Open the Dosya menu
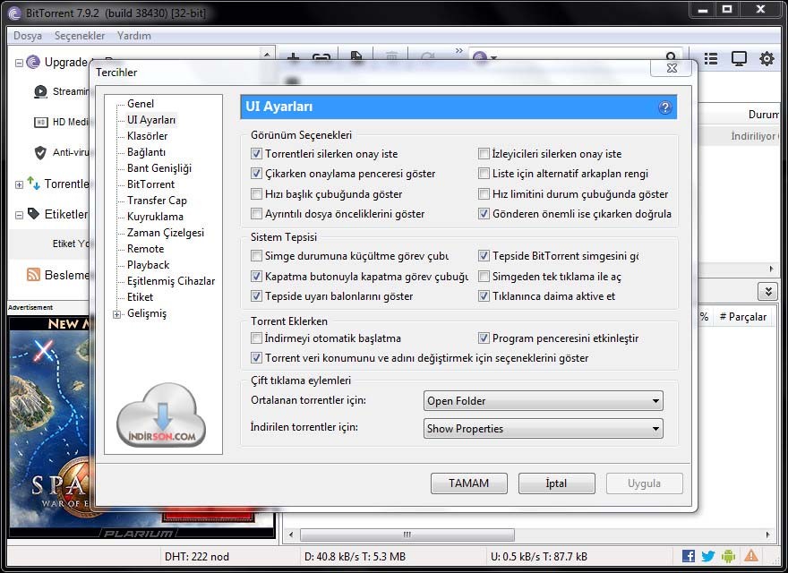The height and width of the screenshot is (573, 788). (28, 36)
